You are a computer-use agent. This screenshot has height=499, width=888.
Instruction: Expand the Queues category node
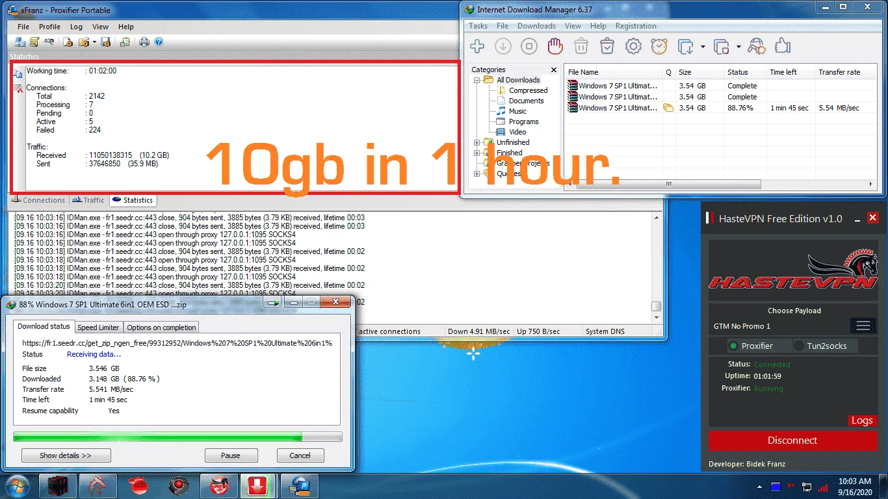click(x=477, y=173)
